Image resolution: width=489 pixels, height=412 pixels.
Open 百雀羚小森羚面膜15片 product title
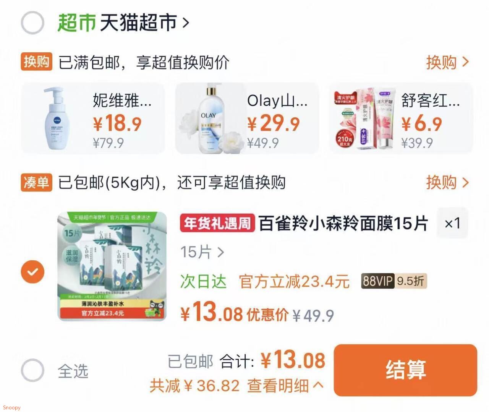click(x=343, y=223)
